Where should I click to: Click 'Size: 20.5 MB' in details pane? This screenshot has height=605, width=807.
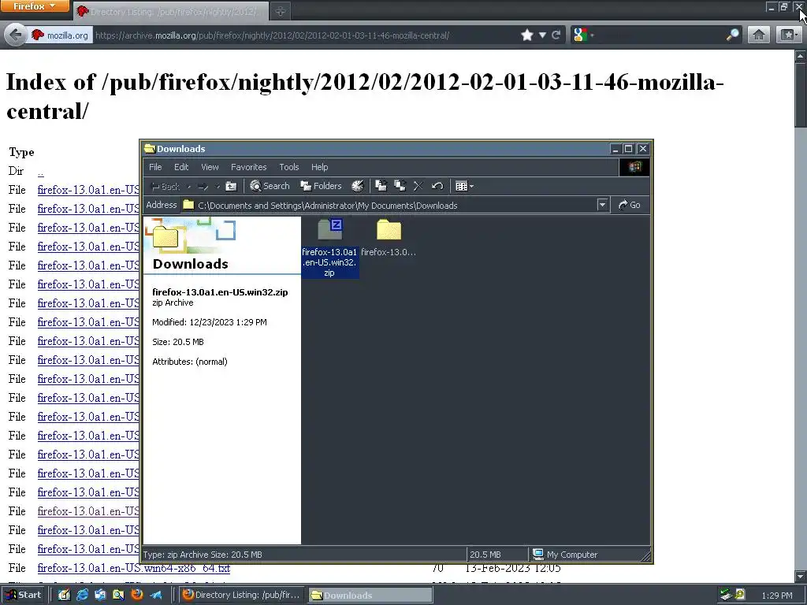tap(178, 342)
